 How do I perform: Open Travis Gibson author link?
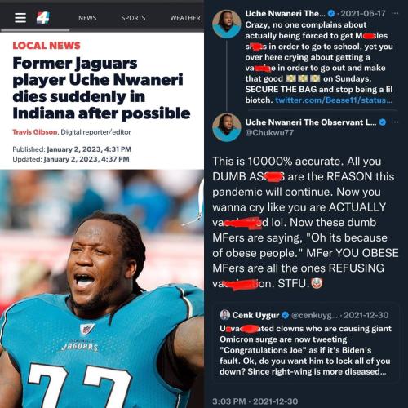coord(35,132)
